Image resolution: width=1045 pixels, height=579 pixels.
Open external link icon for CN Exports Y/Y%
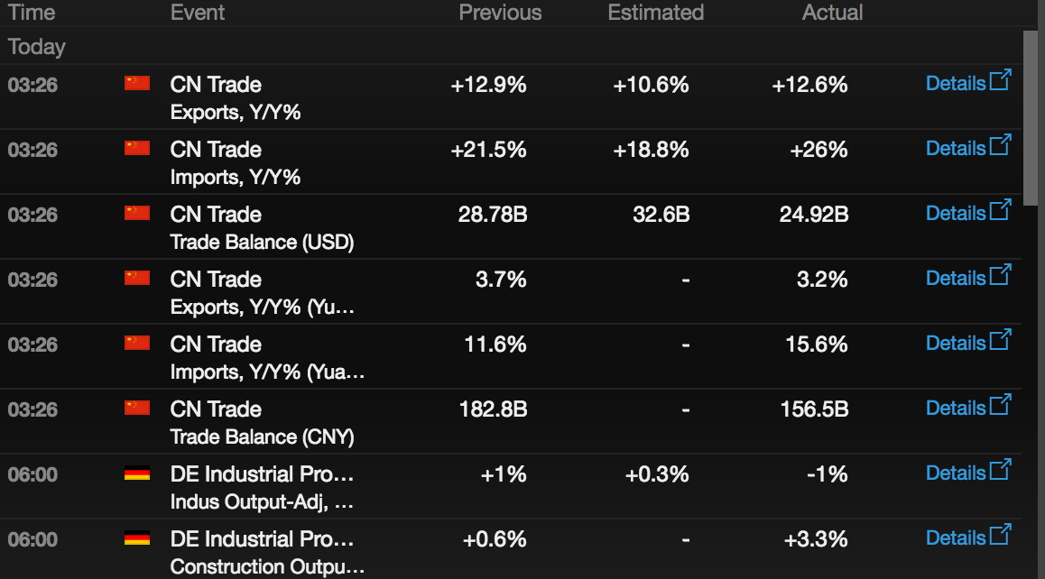1001,80
